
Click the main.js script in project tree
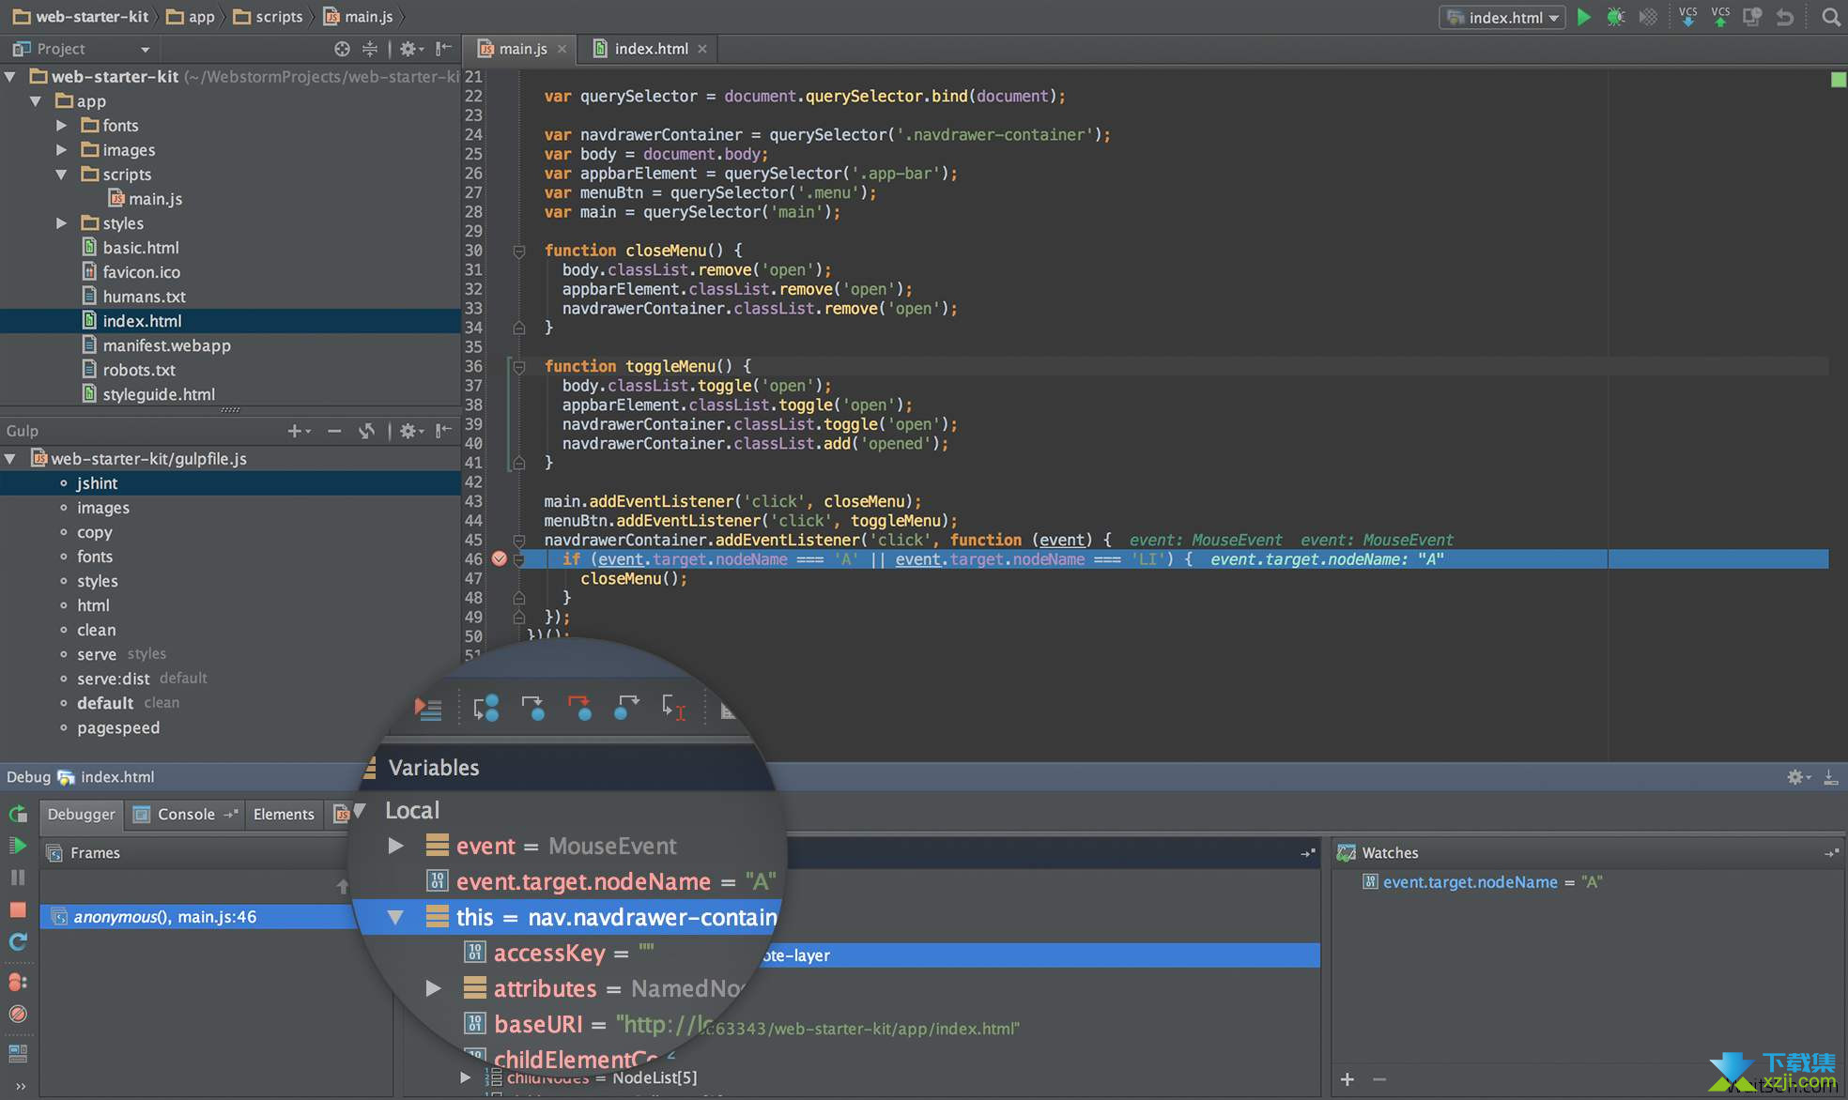pyautogui.click(x=155, y=198)
